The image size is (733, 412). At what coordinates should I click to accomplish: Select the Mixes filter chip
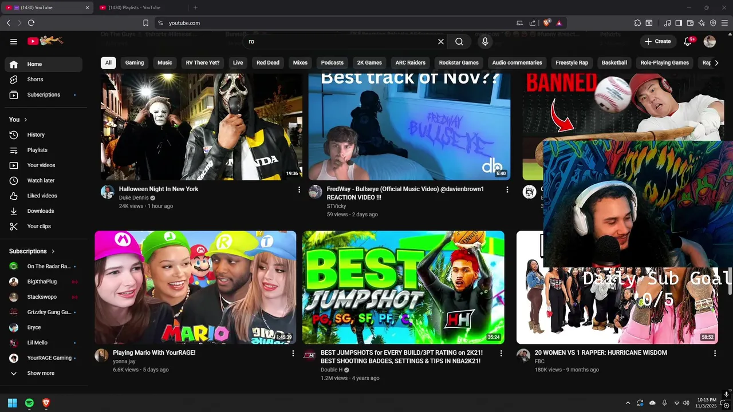[300, 62]
